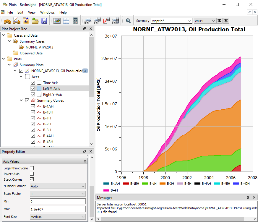Activate the zoom magnifier tool
This screenshot has width=258, height=222.
point(128,21)
